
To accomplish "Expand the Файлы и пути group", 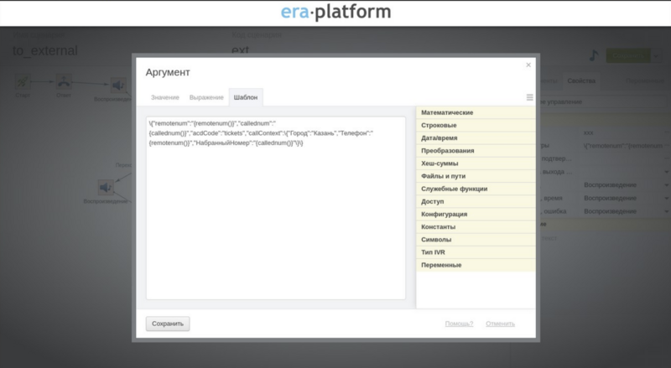I will click(x=476, y=176).
